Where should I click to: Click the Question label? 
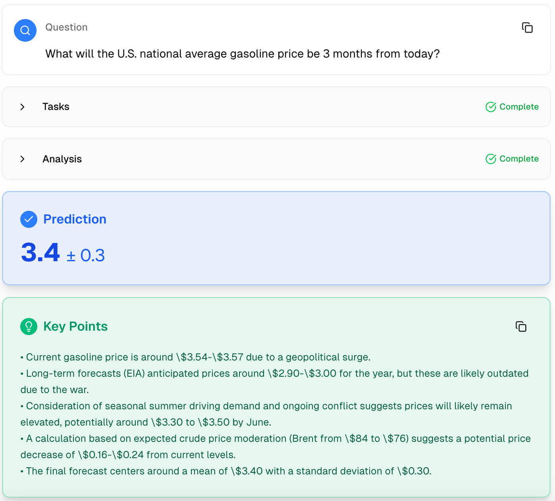(x=66, y=27)
